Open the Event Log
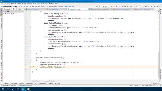The image size is (162, 91). pos(155,83)
